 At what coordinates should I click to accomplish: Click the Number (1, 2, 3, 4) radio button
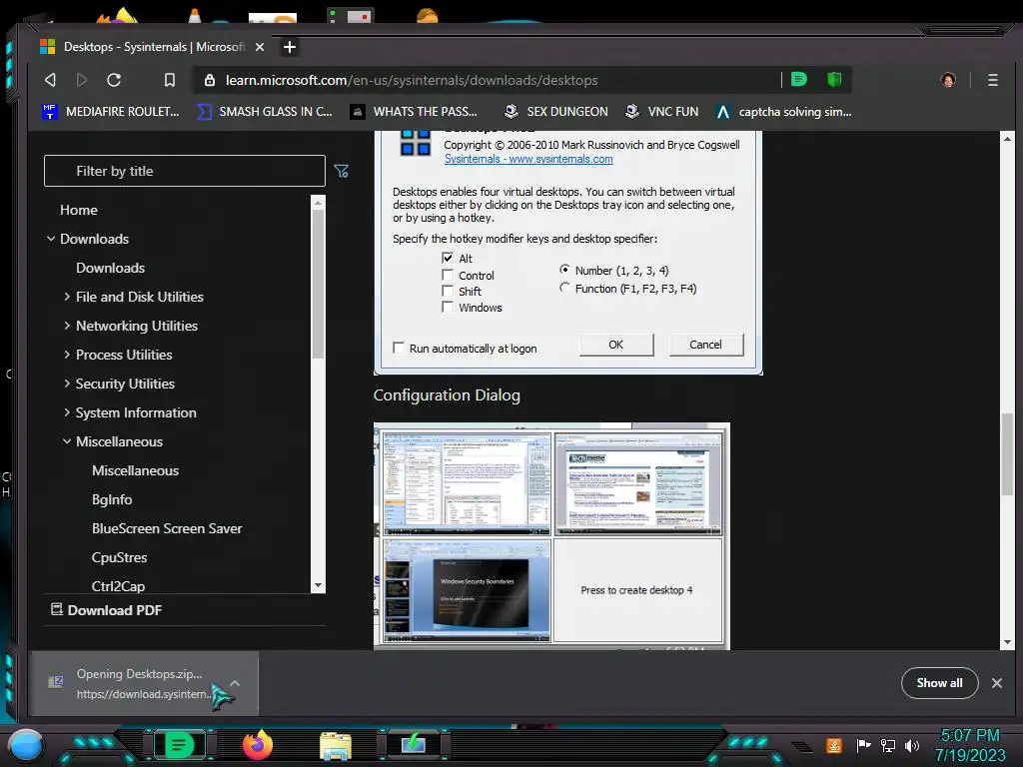[565, 270]
